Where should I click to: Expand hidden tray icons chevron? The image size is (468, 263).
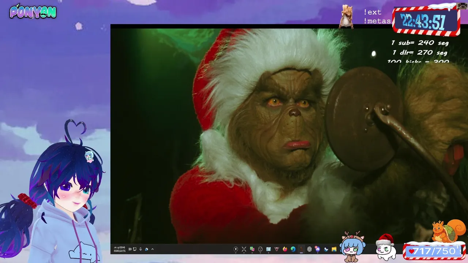(x=152, y=249)
